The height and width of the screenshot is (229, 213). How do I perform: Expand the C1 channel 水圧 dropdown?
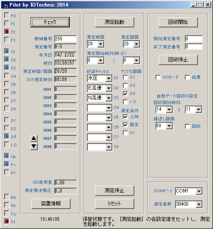pos(109,79)
